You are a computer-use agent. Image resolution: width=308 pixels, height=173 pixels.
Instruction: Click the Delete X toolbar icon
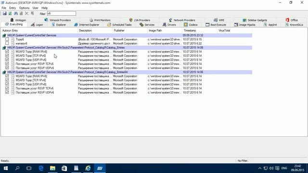(x=27, y=13)
